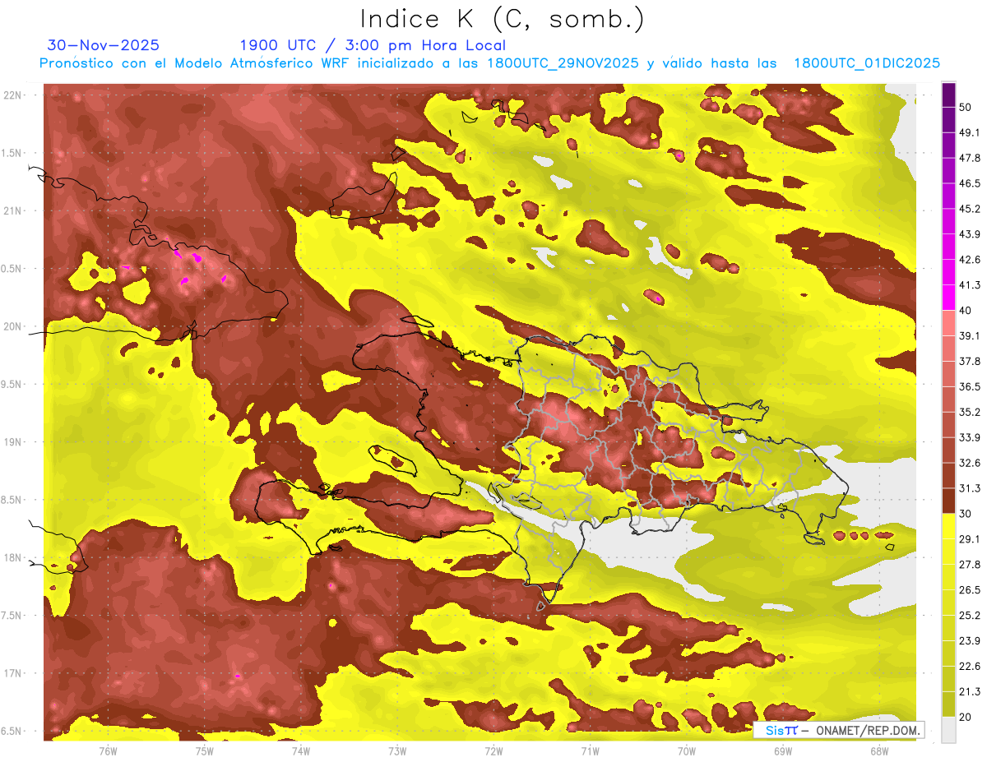Click the "ONAMET/REP.DOM." credit label

click(x=867, y=730)
